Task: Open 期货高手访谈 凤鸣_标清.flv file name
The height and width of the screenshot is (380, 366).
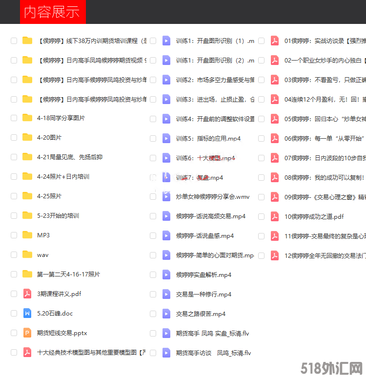Action: pos(213,353)
